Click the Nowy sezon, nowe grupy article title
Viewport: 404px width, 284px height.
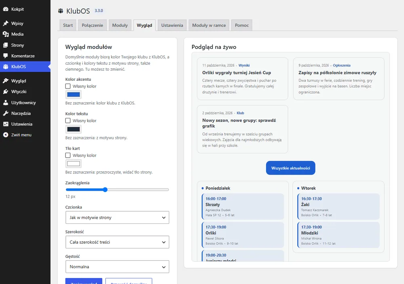tap(239, 123)
